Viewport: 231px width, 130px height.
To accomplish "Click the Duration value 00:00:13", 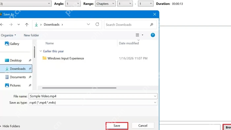I will click(x=178, y=4).
